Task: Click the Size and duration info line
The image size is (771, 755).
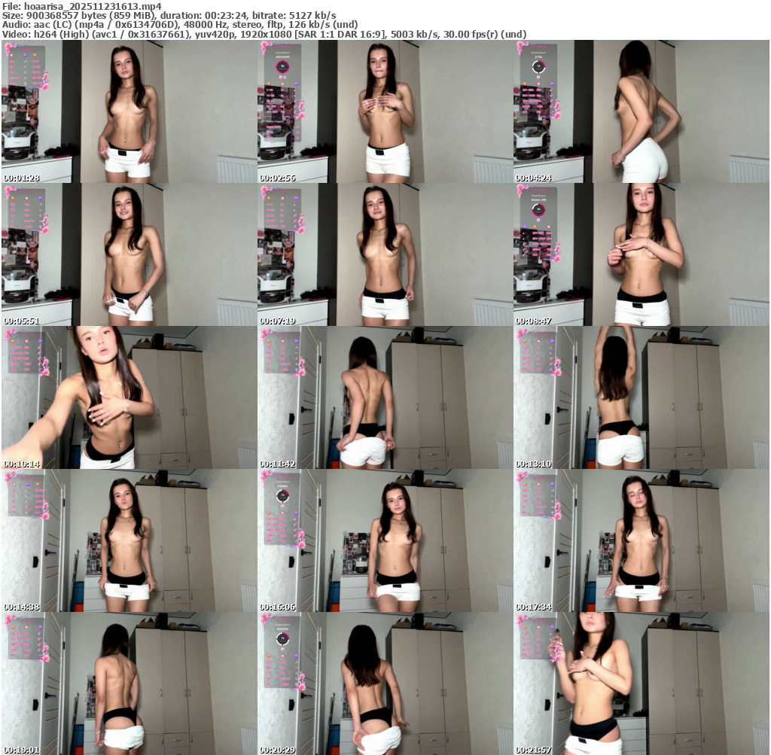Action: click(x=169, y=16)
